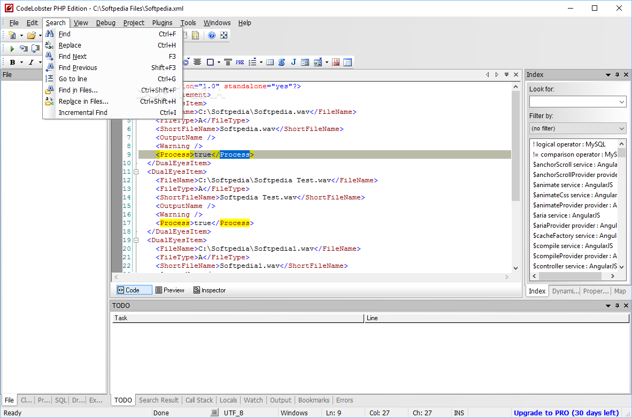Click the blue J toolbar icon
This screenshot has height=418, width=632.
tap(294, 62)
